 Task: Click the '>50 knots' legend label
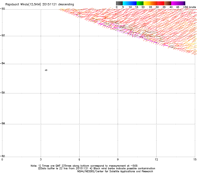point(189,7)
